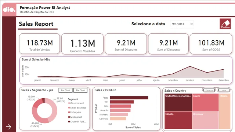Click the 42.43M (35.74%) donut label
Viewport: 235px width, 132px height.
[x=35, y=125]
